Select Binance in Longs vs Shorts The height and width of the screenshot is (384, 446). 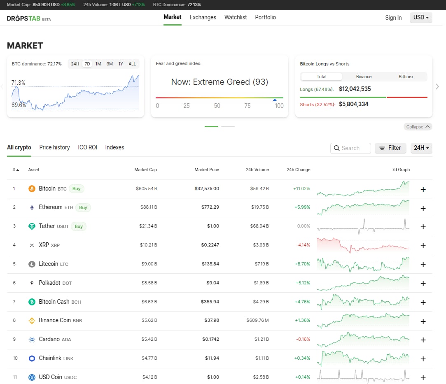point(364,77)
